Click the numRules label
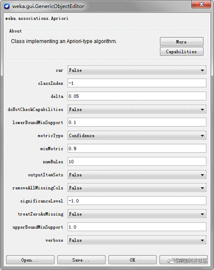214x270 pixels. pos(53,162)
